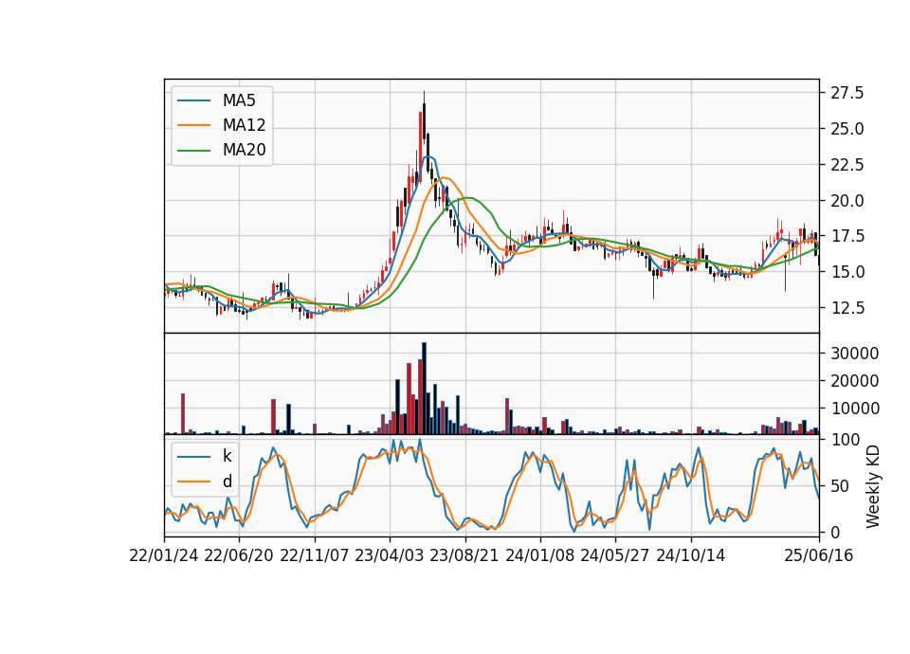Click the 22/06/20 date tick label
The width and height of the screenshot is (910, 654).
point(239,555)
